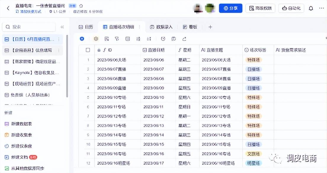Click the blue 分享 button

pyautogui.click(x=231, y=8)
